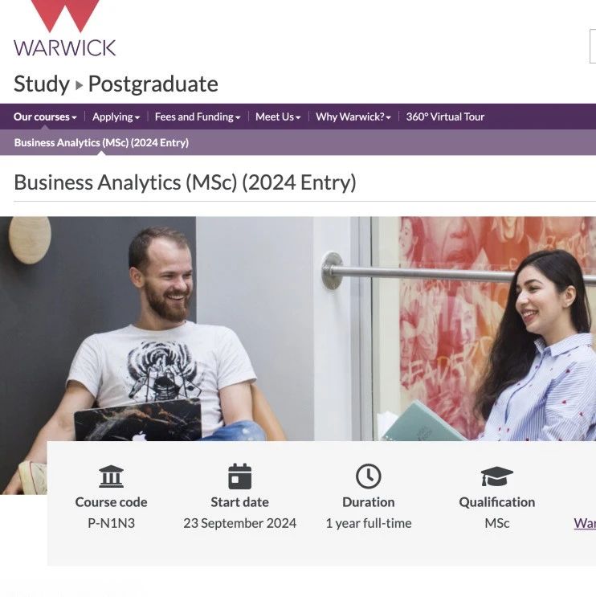Click the Course code building icon
596x597 pixels.
(x=111, y=476)
